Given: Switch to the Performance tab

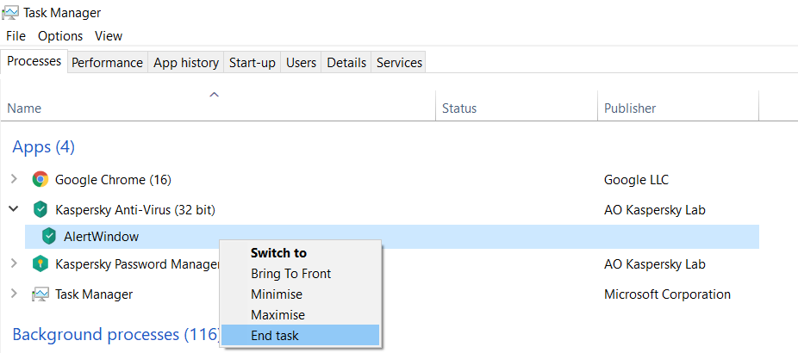Looking at the screenshot, I should (x=107, y=63).
